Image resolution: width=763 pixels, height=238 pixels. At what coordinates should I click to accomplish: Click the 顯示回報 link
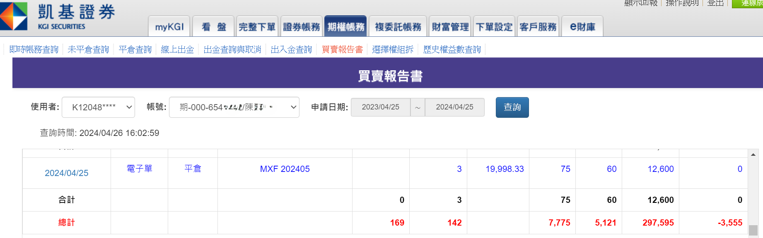click(x=641, y=3)
